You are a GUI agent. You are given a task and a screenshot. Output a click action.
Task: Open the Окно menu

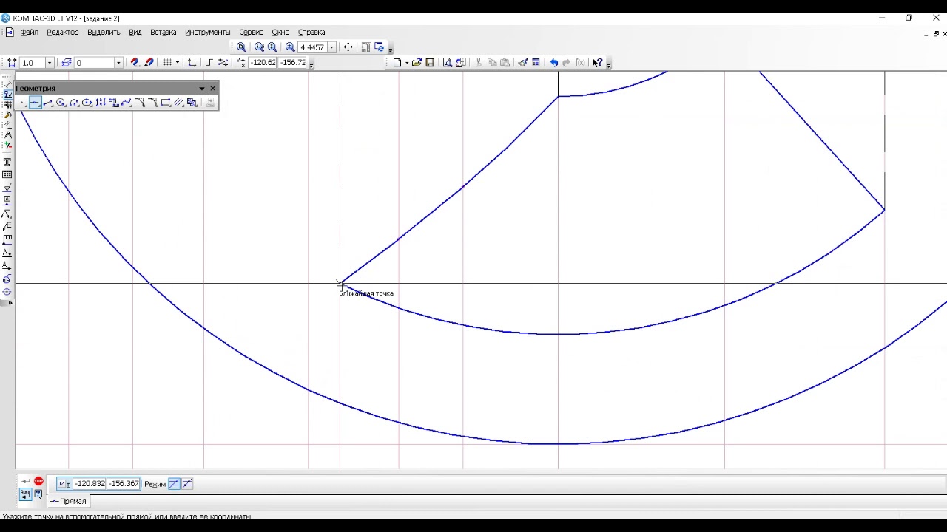tap(280, 33)
